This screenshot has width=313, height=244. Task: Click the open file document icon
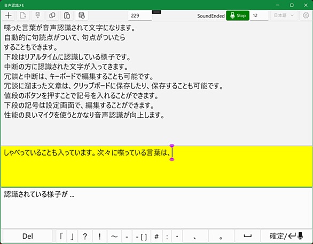(x=23, y=15)
